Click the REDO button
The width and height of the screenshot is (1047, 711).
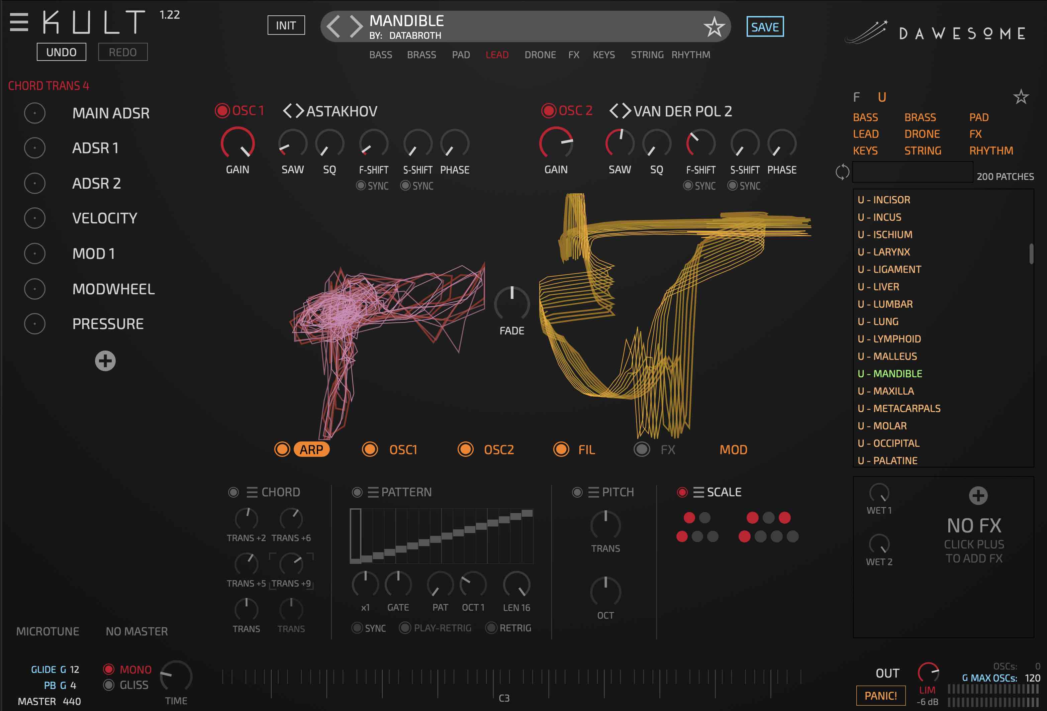click(x=122, y=52)
